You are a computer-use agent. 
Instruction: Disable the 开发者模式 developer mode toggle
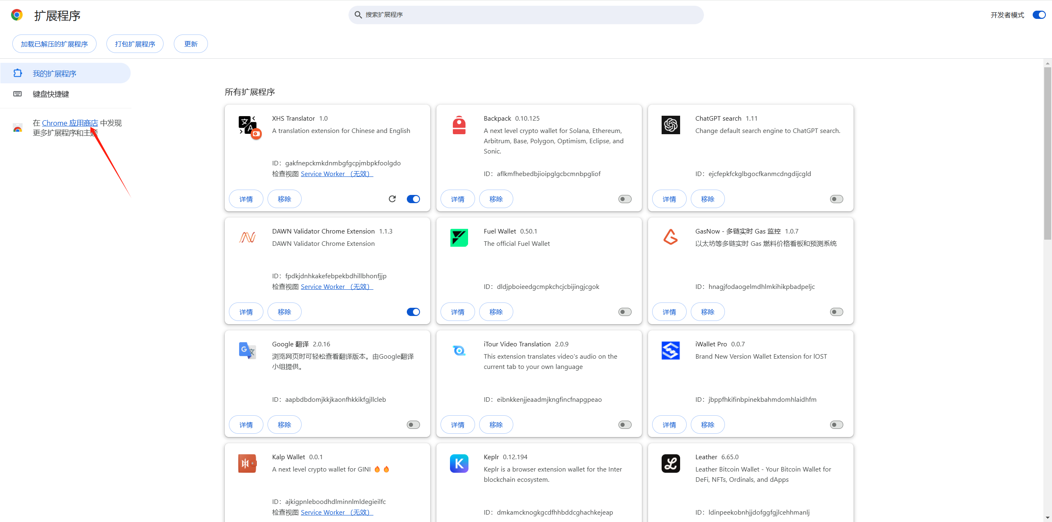(1039, 15)
